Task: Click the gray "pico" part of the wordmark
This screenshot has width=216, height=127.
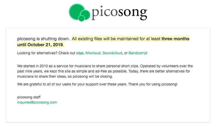Action: coord(105,13)
